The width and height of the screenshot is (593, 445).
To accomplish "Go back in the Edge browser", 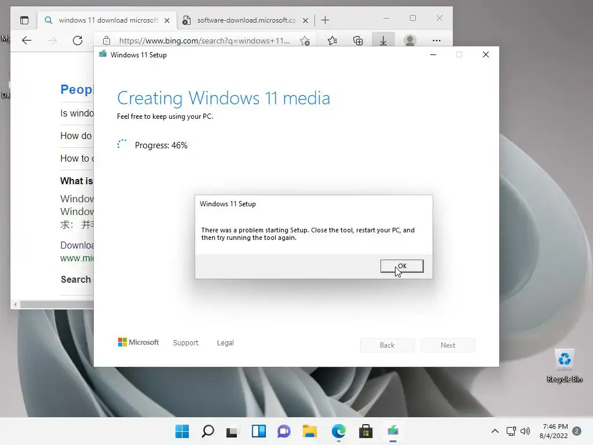I will click(27, 41).
